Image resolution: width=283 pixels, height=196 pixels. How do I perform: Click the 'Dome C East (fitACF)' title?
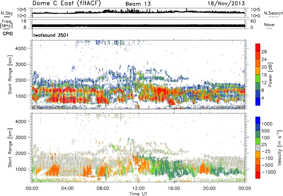pos(67,4)
